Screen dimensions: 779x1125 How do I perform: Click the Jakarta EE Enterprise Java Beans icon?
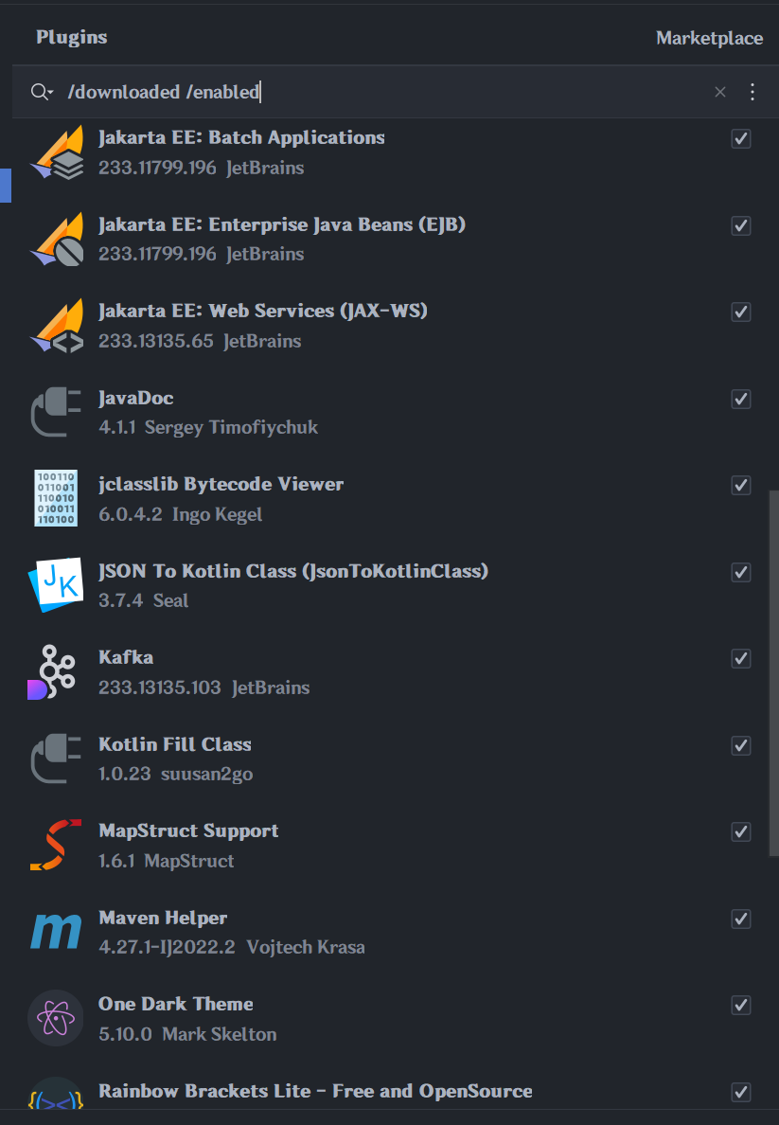(56, 239)
